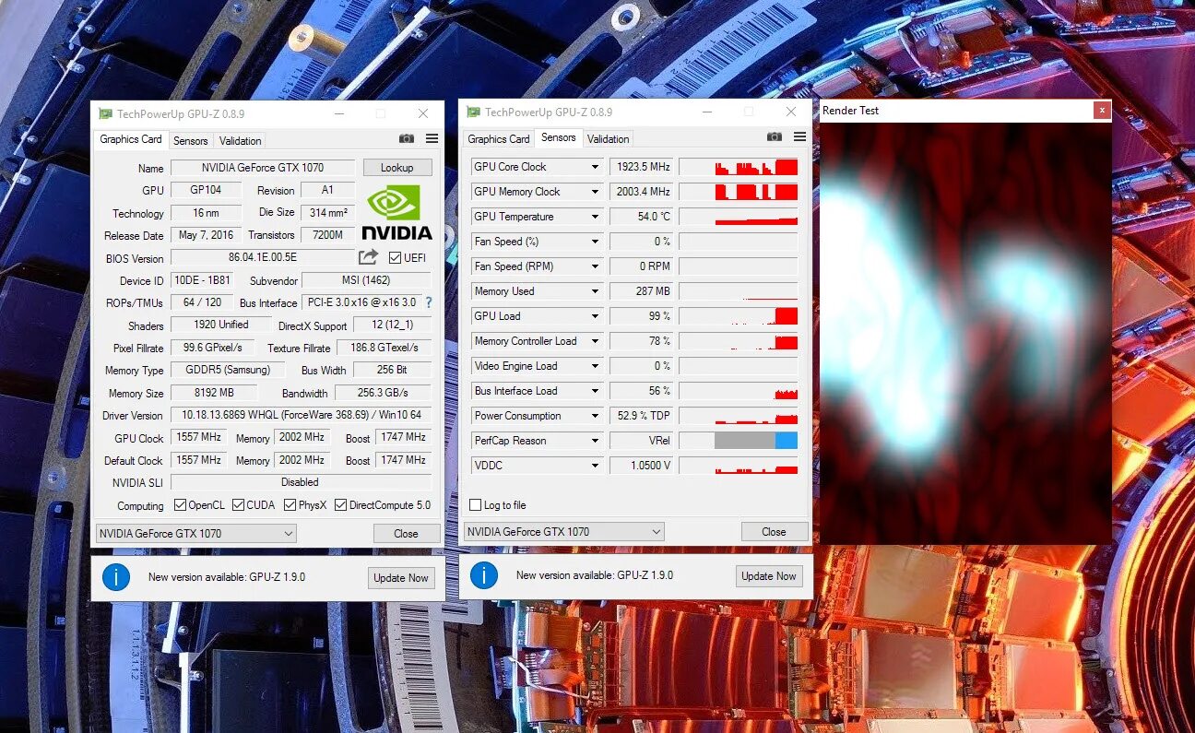Screen dimensions: 1195x733
Task: Click the GPU name field showing GeForce GTX 1070
Action: (263, 168)
